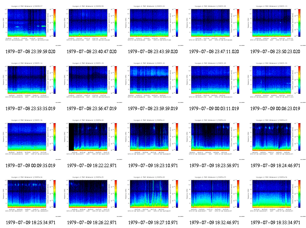The width and height of the screenshot is (306, 228).
Task: Open the spectrogram thumbnail for 1979-07-08 23:53:35.019
Action: tap(31, 82)
